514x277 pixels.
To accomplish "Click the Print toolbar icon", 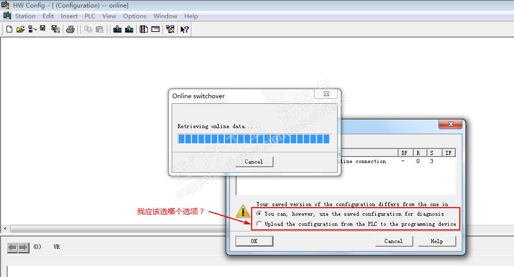I will point(70,29).
